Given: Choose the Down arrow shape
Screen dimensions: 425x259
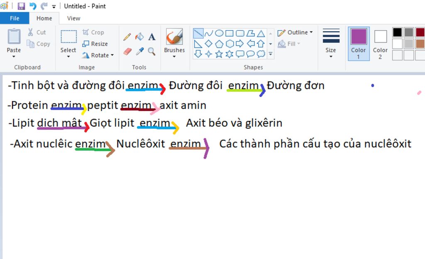Looking at the screenshot, I should click(198, 54).
